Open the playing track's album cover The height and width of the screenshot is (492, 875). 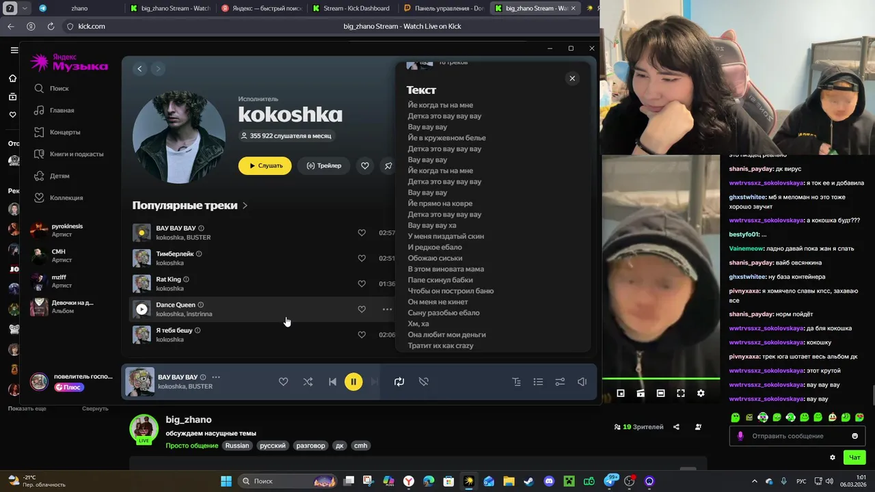pyautogui.click(x=139, y=382)
